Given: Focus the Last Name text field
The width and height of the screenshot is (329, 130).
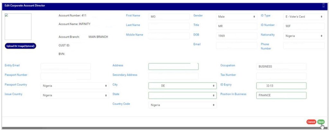Looking at the screenshot, I should [x=169, y=26].
